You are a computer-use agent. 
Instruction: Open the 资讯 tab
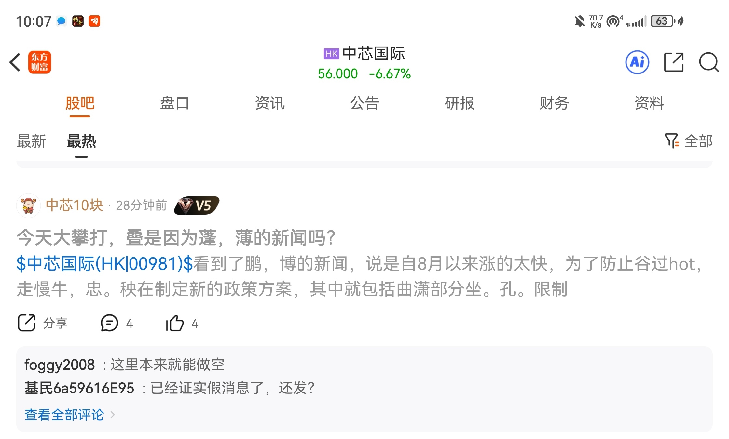tap(270, 103)
